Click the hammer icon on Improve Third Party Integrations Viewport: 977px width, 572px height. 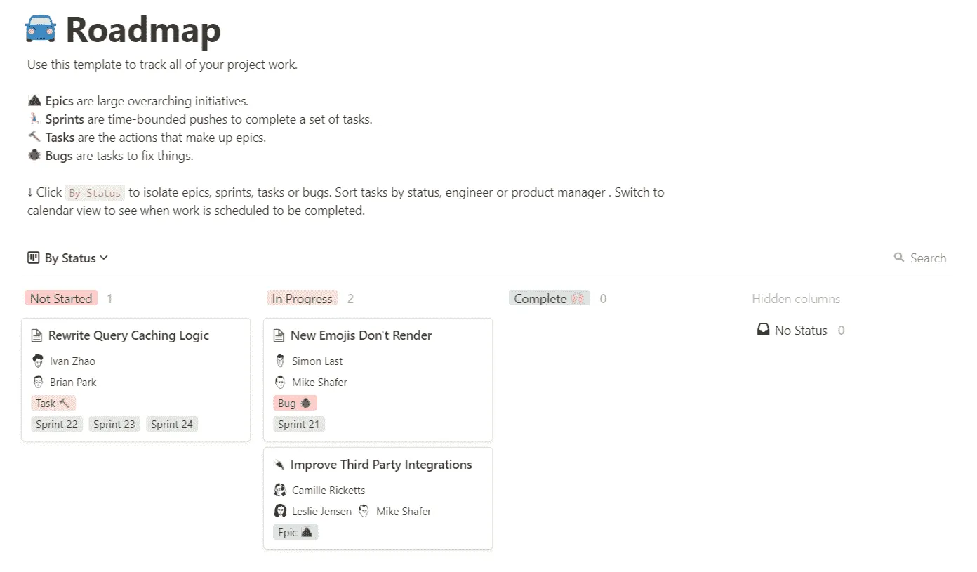pos(279,464)
